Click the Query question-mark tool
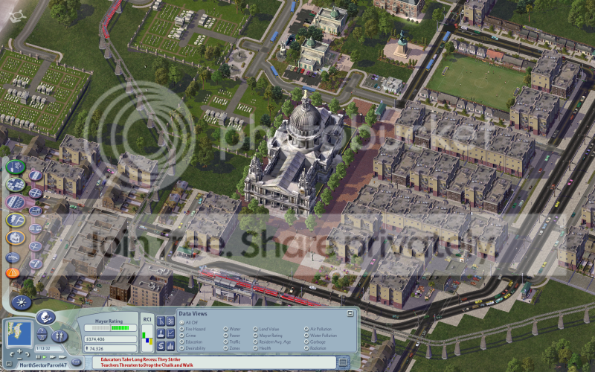Viewport: 595px width, 372px height. pos(42,330)
